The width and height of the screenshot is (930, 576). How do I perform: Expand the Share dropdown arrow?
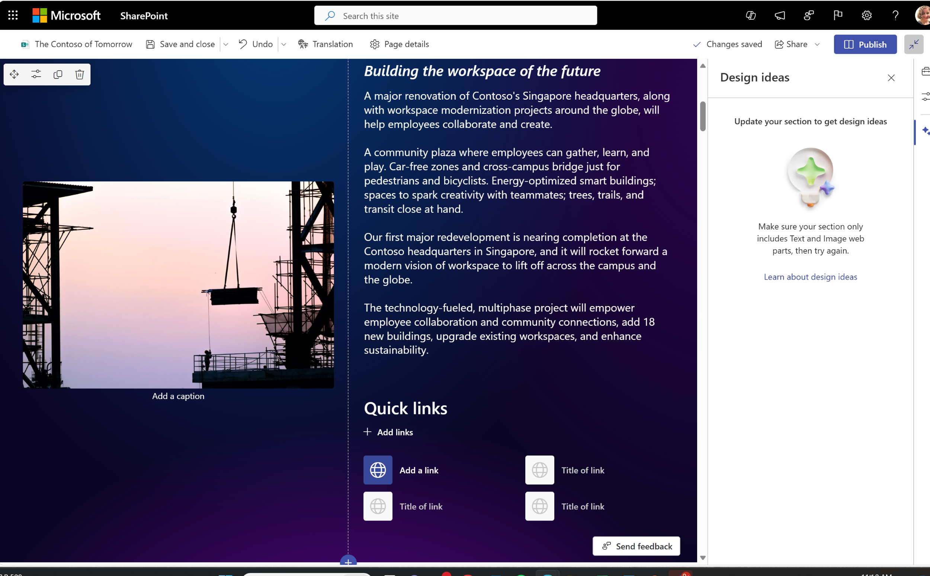(818, 44)
